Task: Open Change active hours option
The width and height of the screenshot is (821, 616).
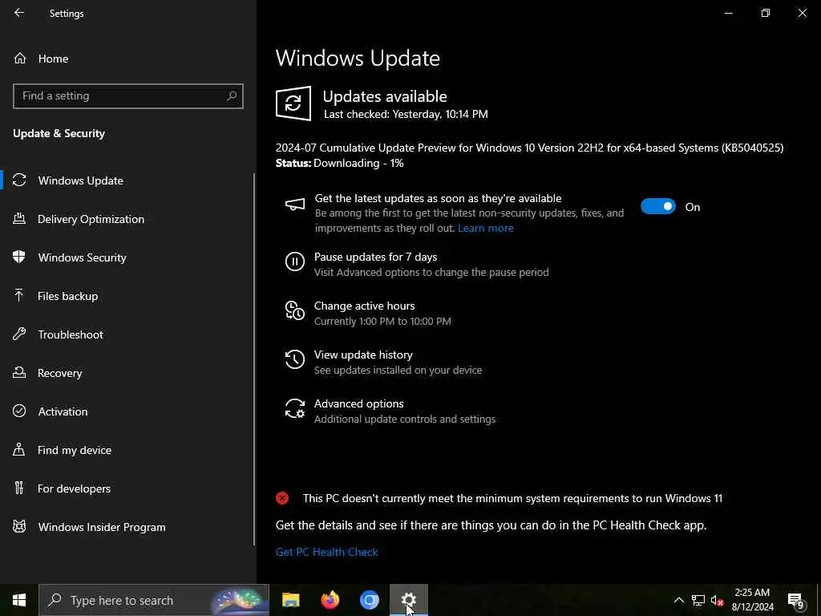Action: 365,306
